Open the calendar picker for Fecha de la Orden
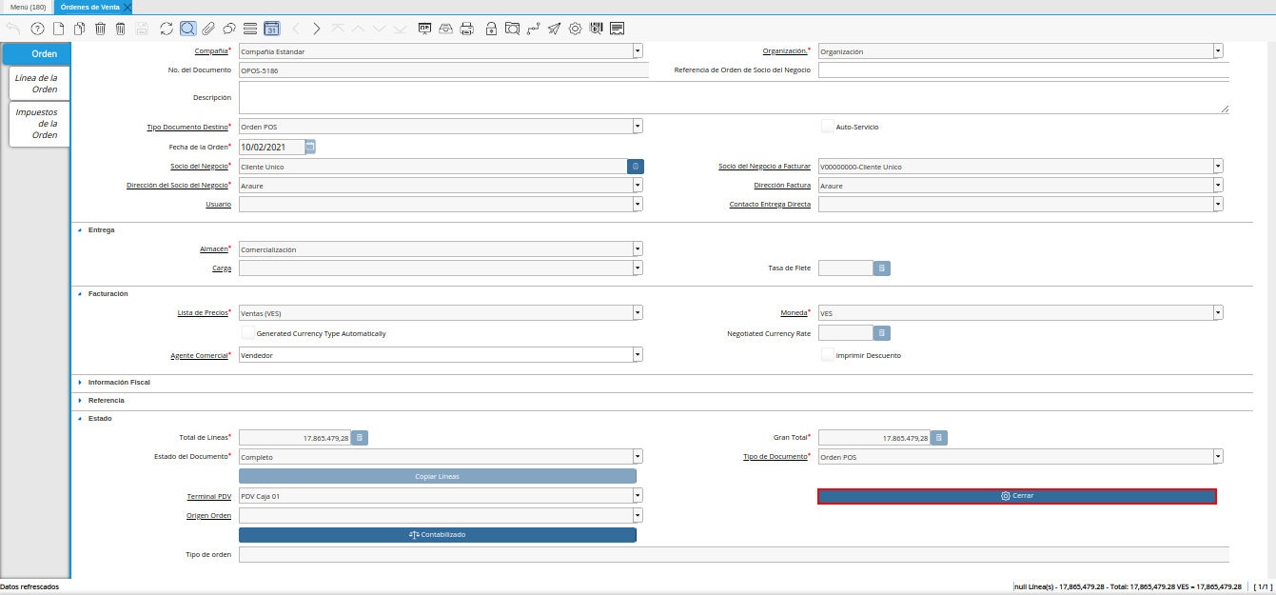 (x=310, y=147)
